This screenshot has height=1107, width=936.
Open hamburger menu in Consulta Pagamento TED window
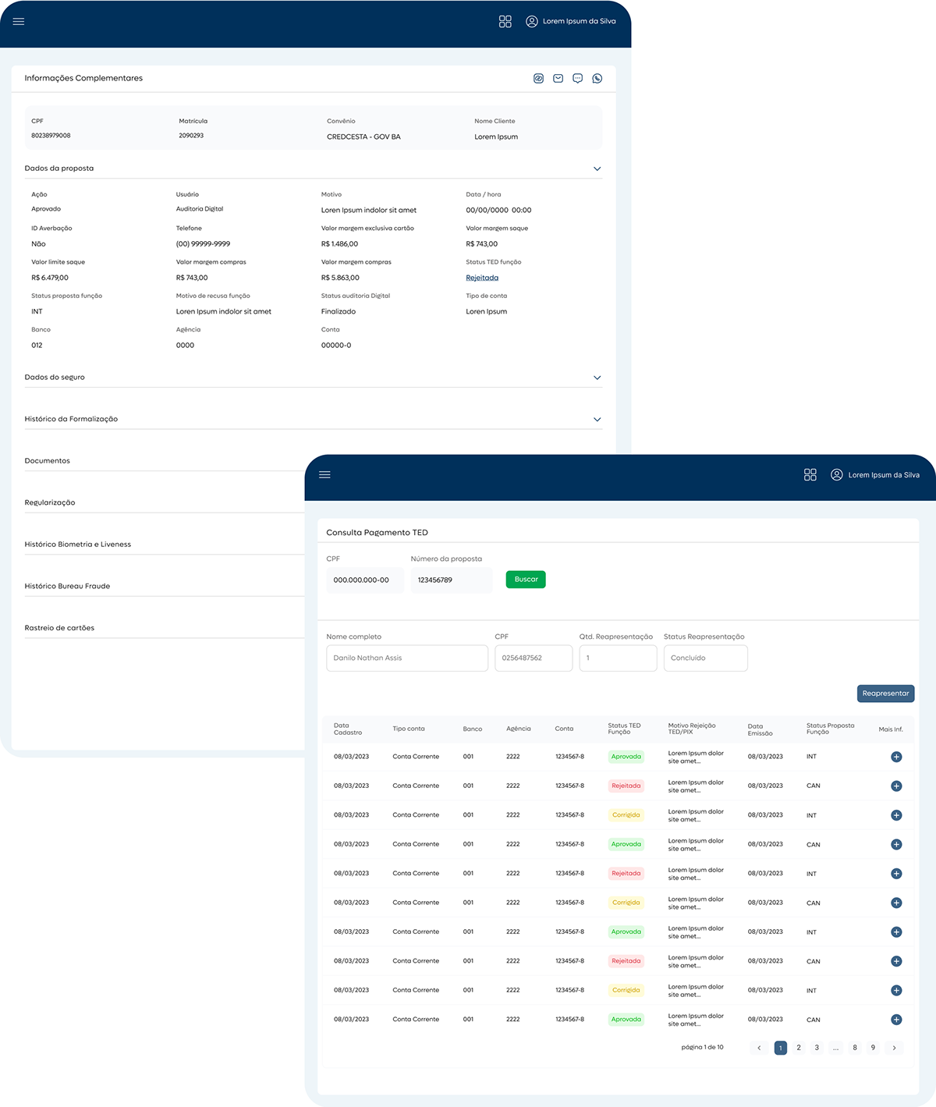point(325,474)
